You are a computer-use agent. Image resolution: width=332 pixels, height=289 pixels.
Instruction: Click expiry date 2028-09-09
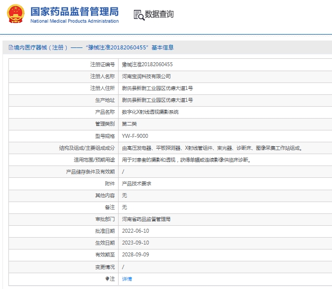click(135, 255)
